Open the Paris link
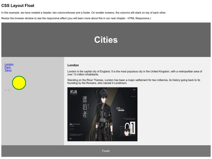 7,68
